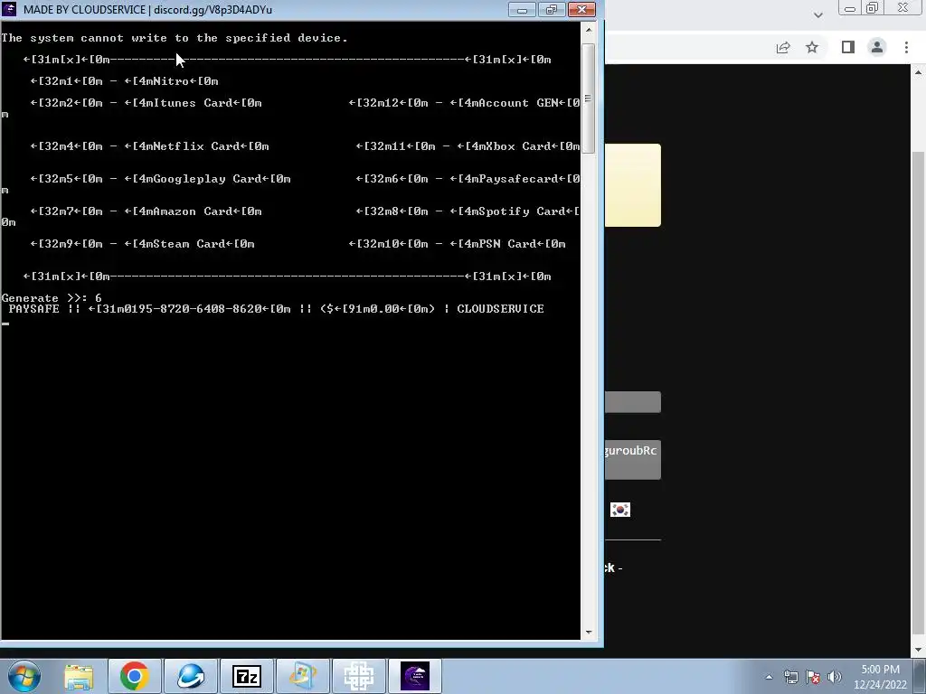Open File Explorer from the taskbar

[79, 676]
